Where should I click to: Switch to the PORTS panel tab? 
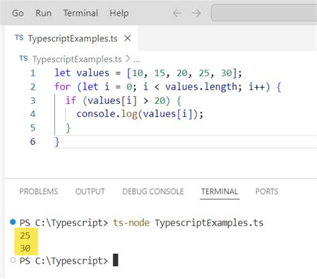267,191
